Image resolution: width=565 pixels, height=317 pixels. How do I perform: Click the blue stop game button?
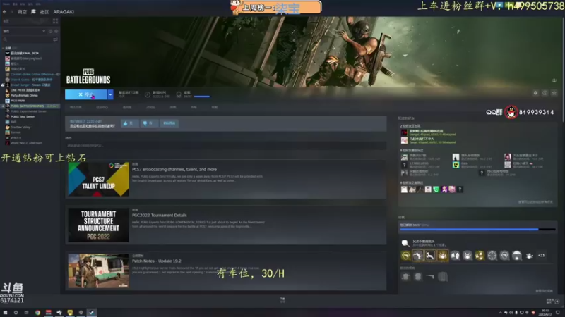(85, 94)
